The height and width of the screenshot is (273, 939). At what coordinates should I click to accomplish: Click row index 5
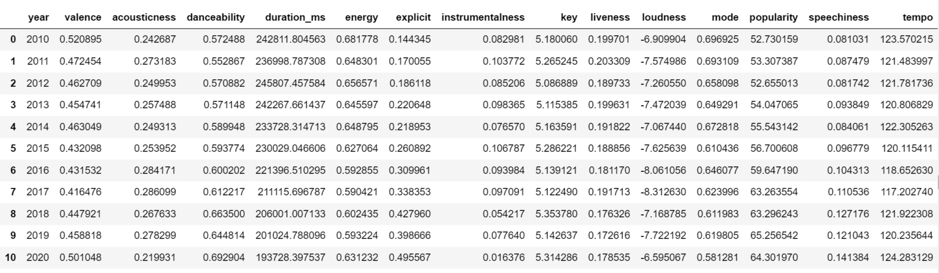pos(13,148)
